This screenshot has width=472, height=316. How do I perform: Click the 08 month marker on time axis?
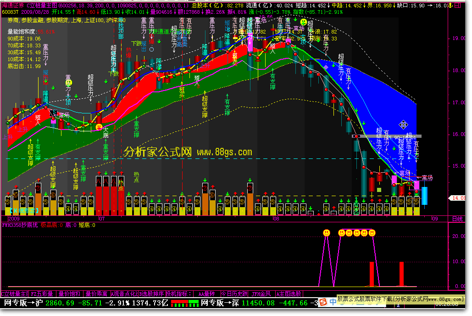pos(276,219)
